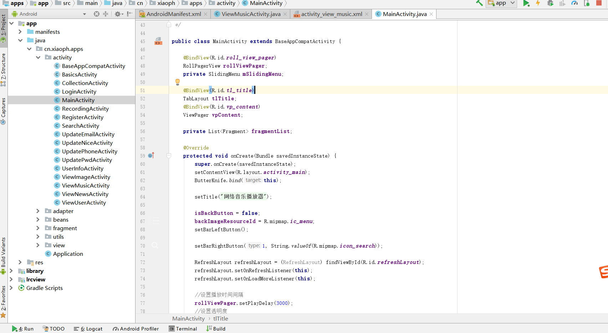Attach debugger to Android process

click(587, 3)
